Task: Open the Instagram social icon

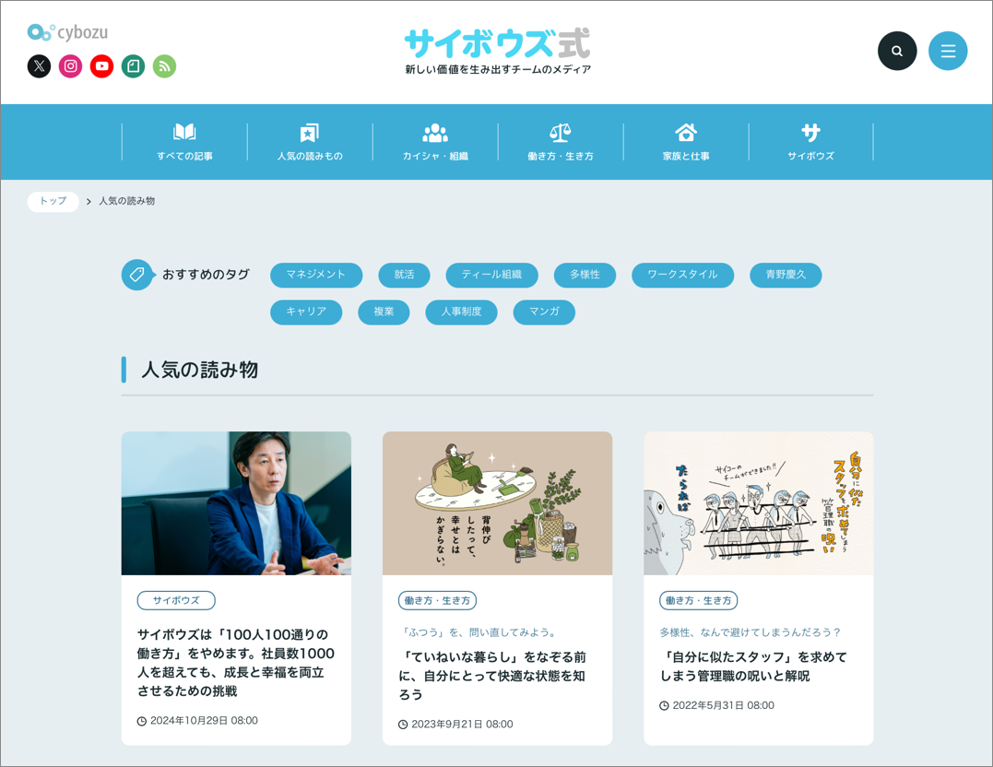Action: (70, 66)
